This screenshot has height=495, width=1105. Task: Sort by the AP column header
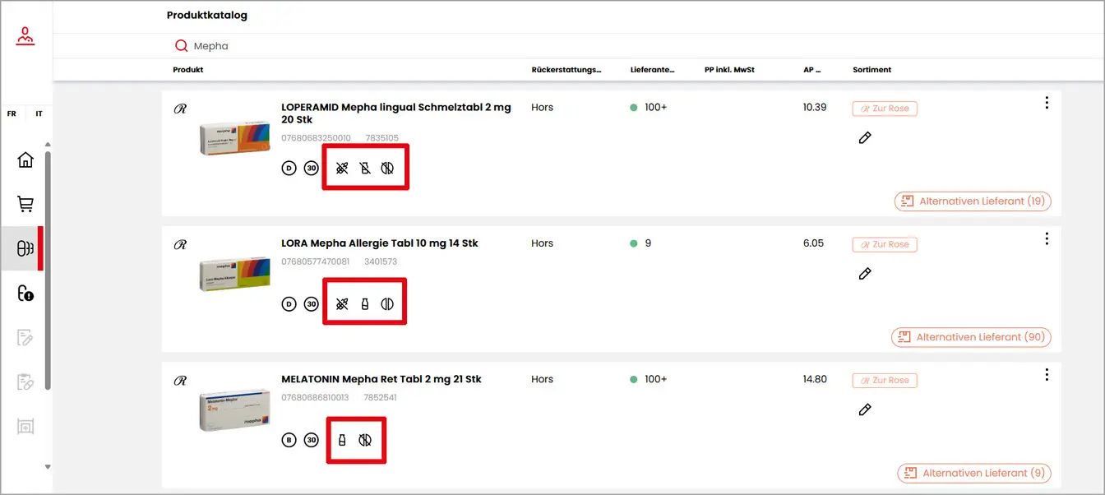point(811,70)
